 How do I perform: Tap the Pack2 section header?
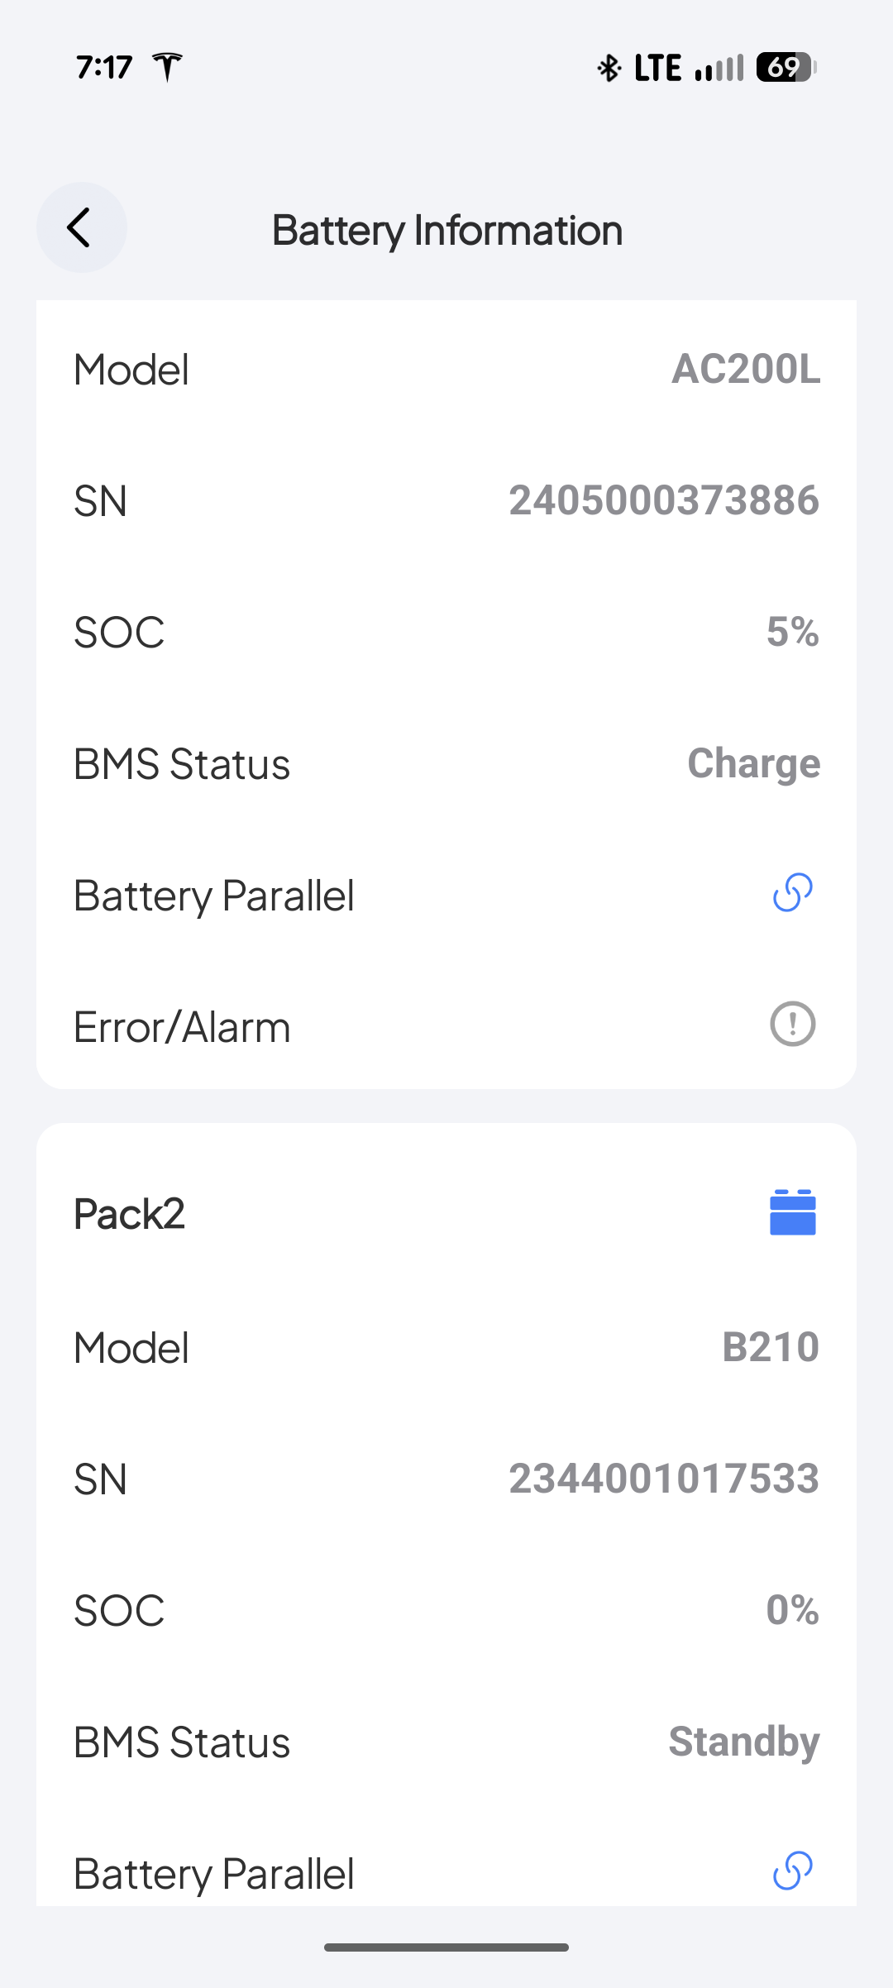130,1214
